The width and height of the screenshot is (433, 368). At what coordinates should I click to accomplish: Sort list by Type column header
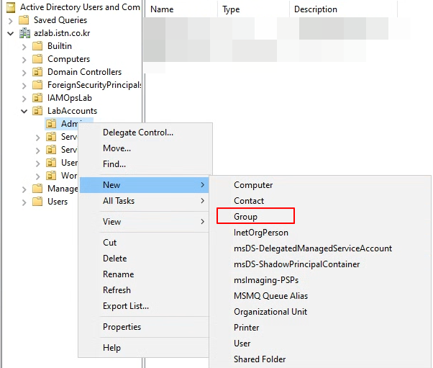click(x=253, y=9)
